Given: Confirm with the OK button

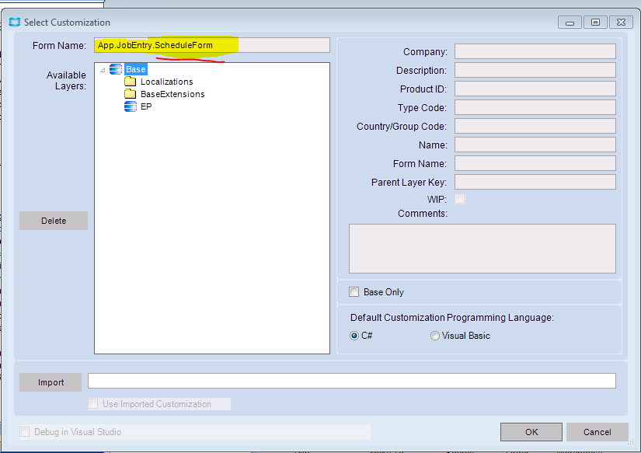Looking at the screenshot, I should 531,432.
